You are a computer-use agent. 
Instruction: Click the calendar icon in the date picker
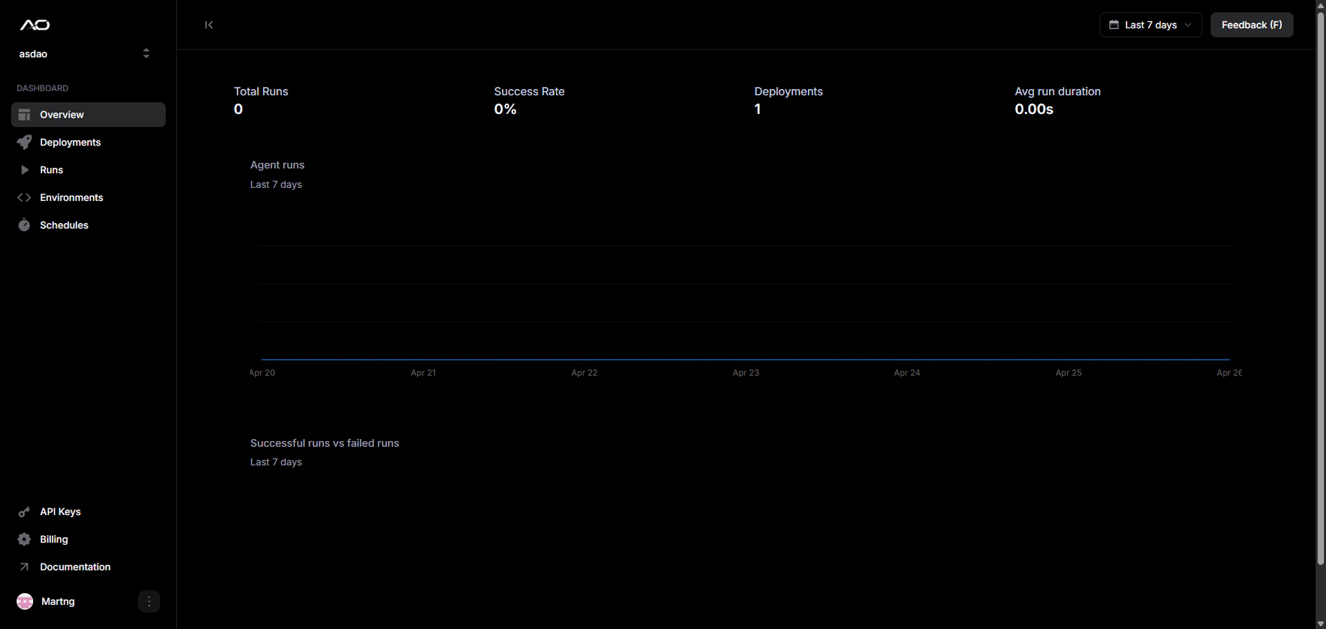coord(1114,25)
